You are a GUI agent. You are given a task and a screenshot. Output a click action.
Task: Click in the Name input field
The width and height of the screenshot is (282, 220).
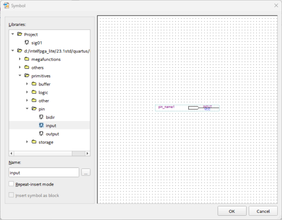click(x=44, y=172)
